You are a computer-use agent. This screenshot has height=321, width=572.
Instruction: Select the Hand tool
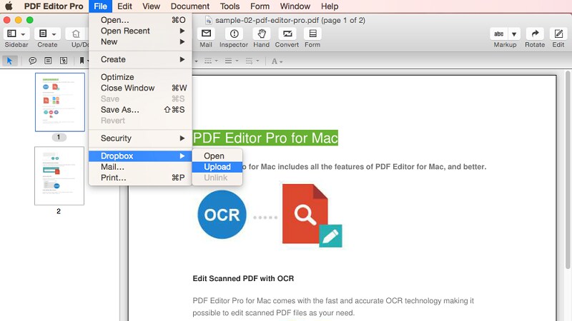262,34
